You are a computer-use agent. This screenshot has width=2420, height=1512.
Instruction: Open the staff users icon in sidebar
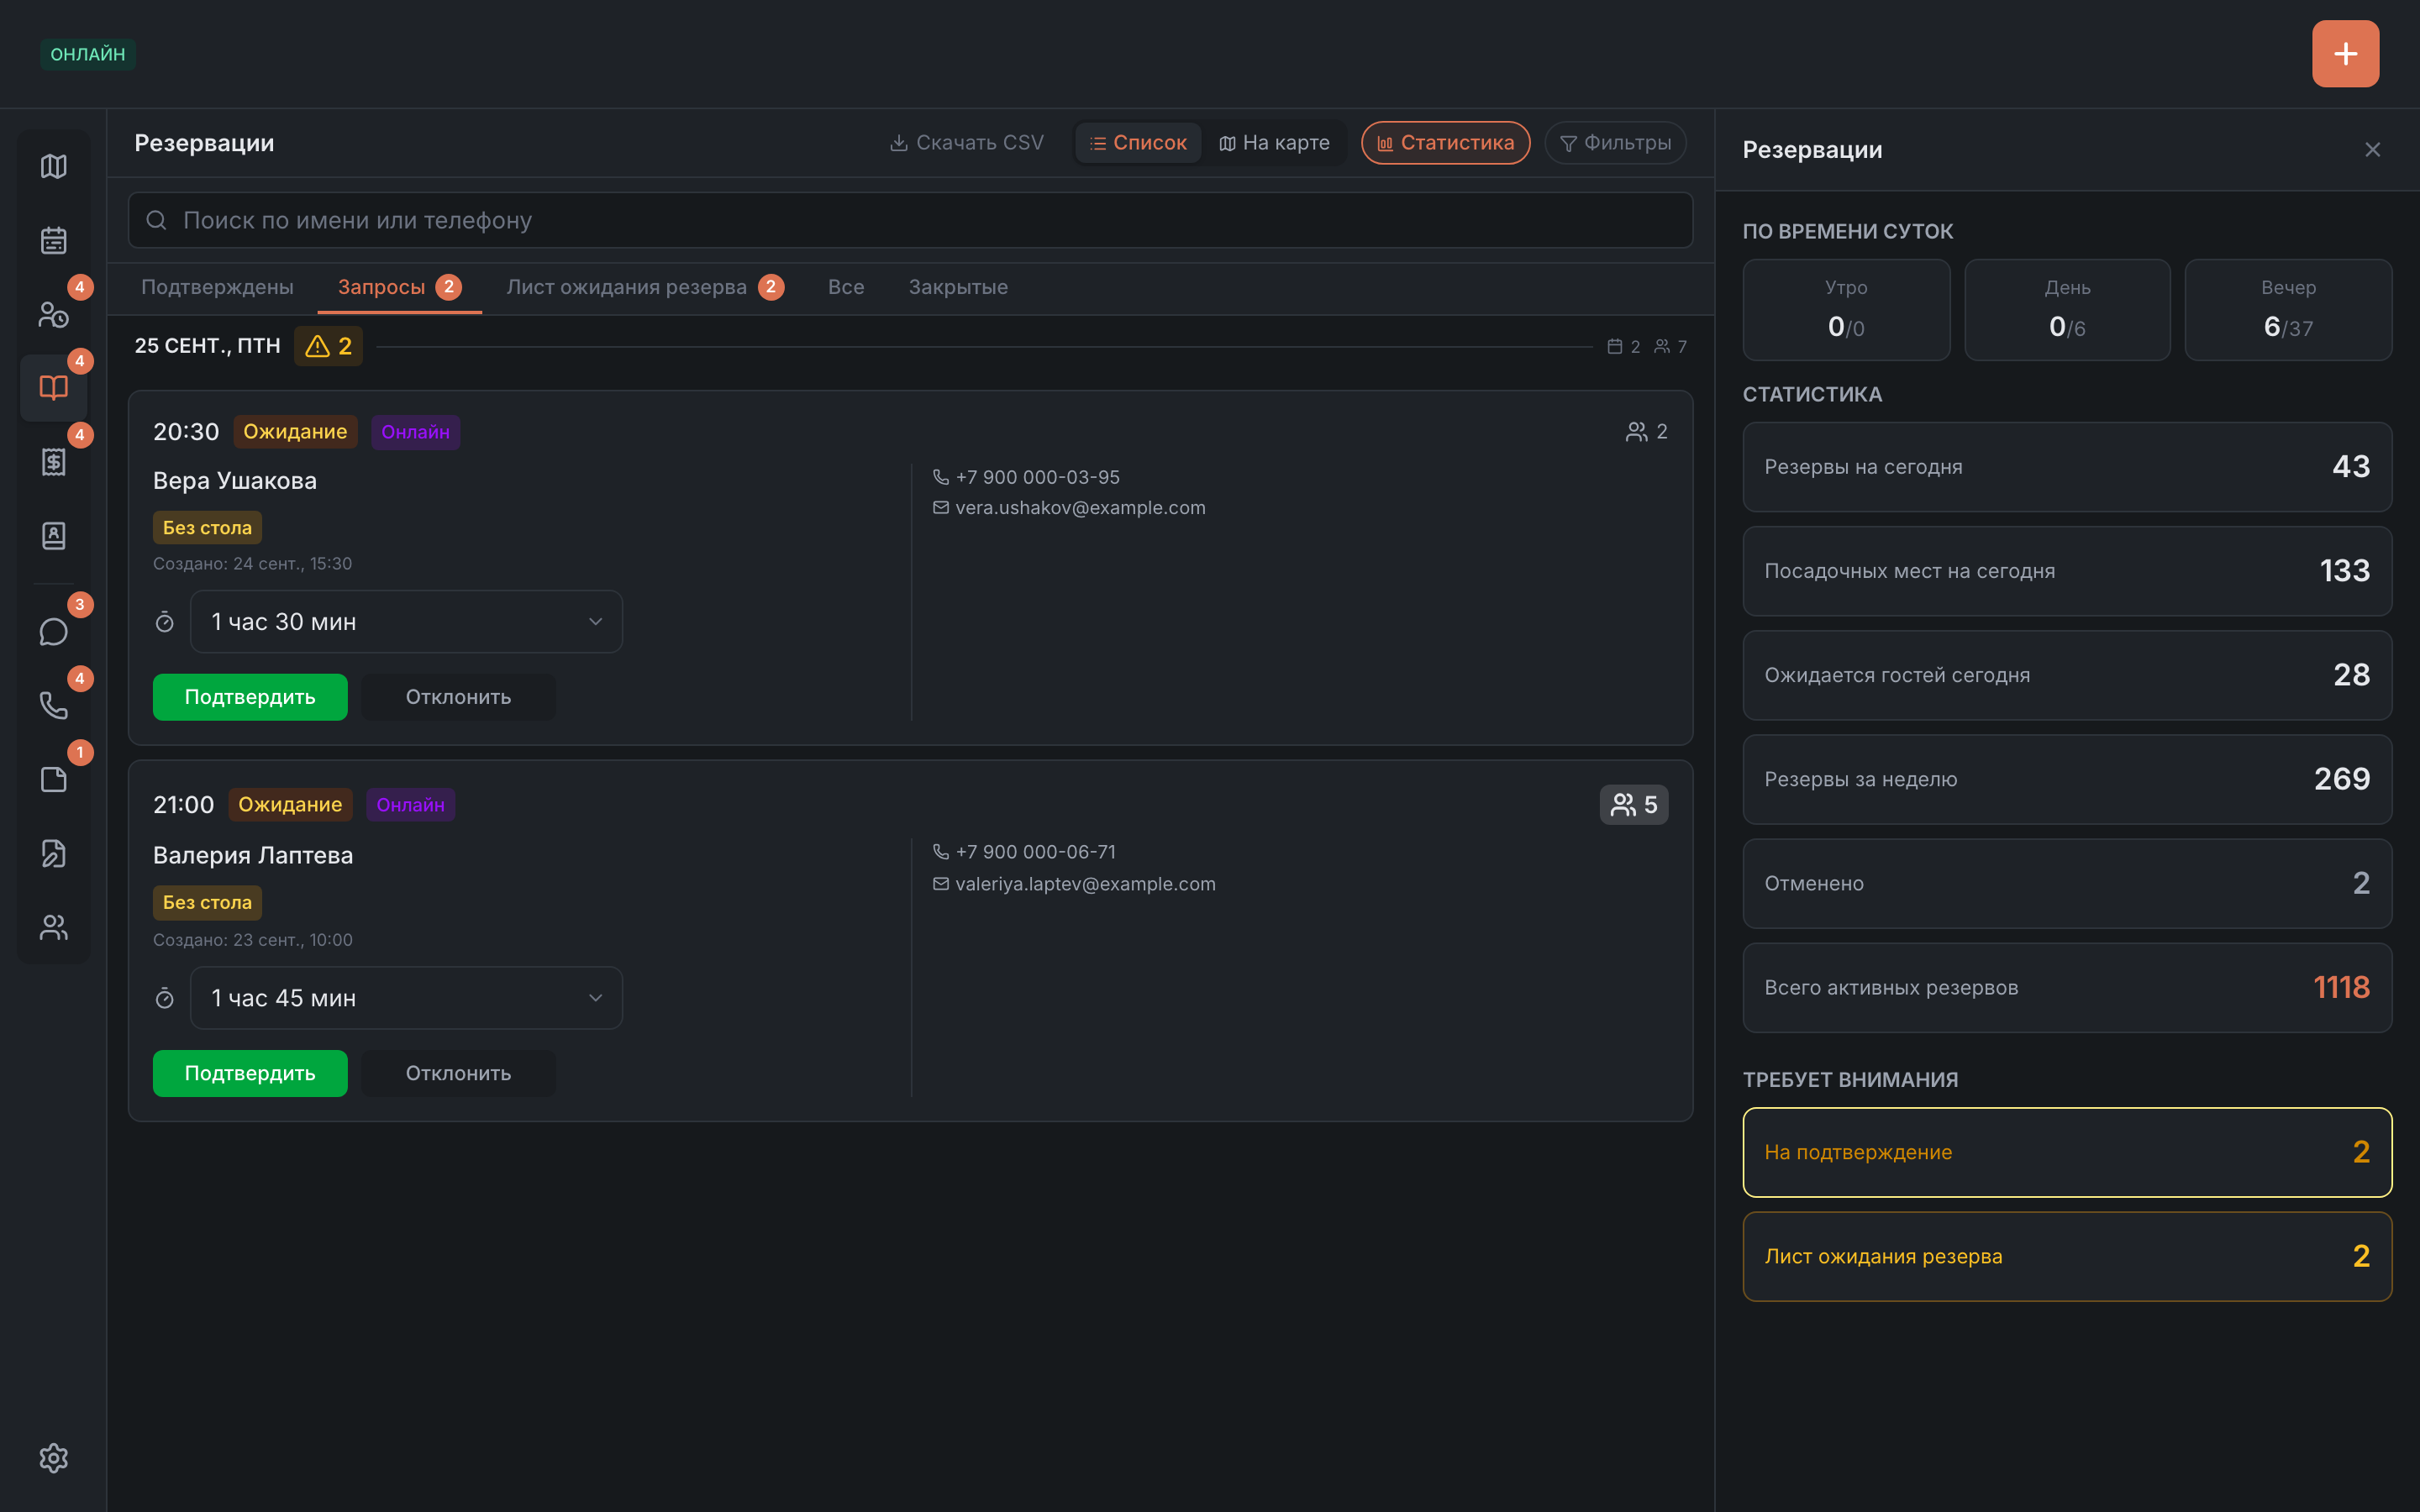(53, 928)
